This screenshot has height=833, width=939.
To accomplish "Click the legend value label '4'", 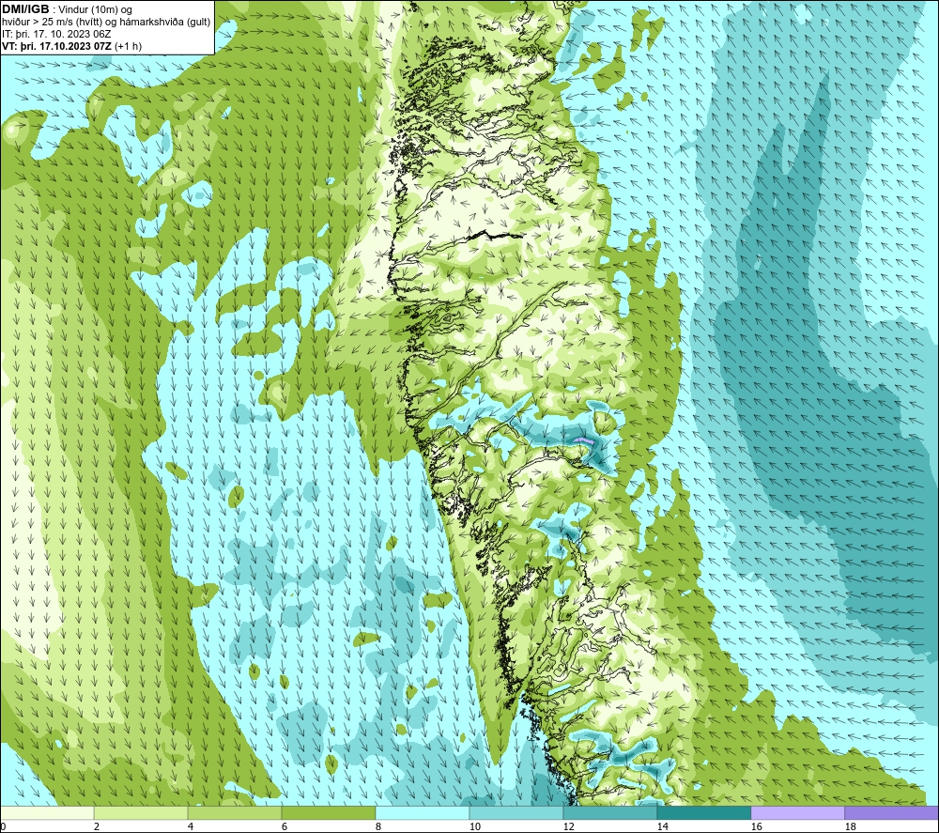I will (191, 826).
